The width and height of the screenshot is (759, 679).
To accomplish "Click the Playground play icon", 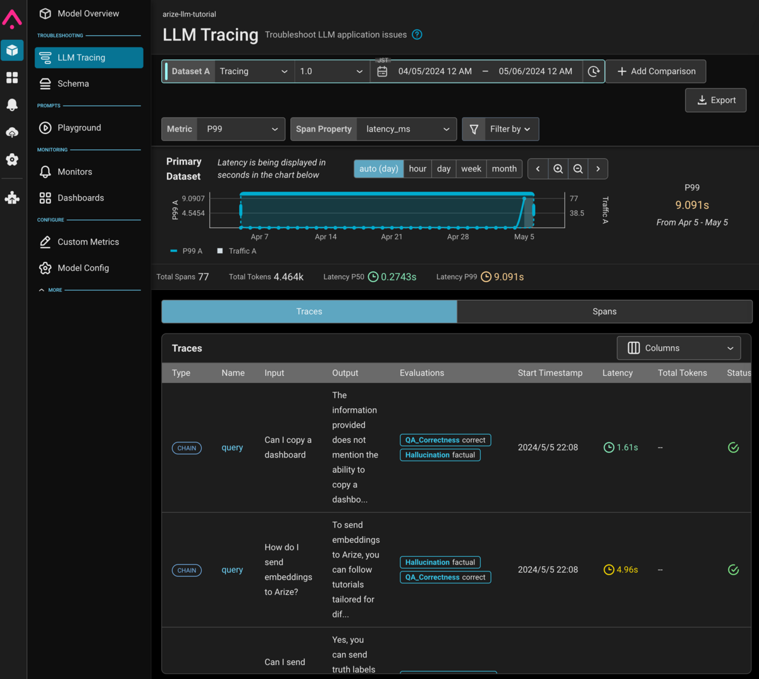I will (x=45, y=128).
